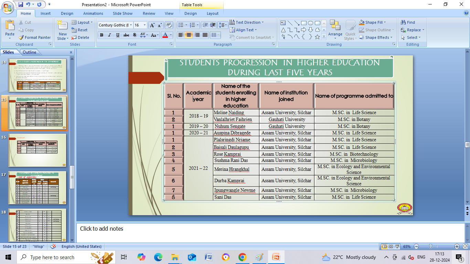470x264 pixels.
Task: Switch to the Outline pane tab
Action: pyautogui.click(x=29, y=52)
